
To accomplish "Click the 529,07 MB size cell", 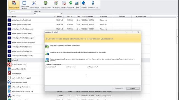I will (x=60, y=20).
